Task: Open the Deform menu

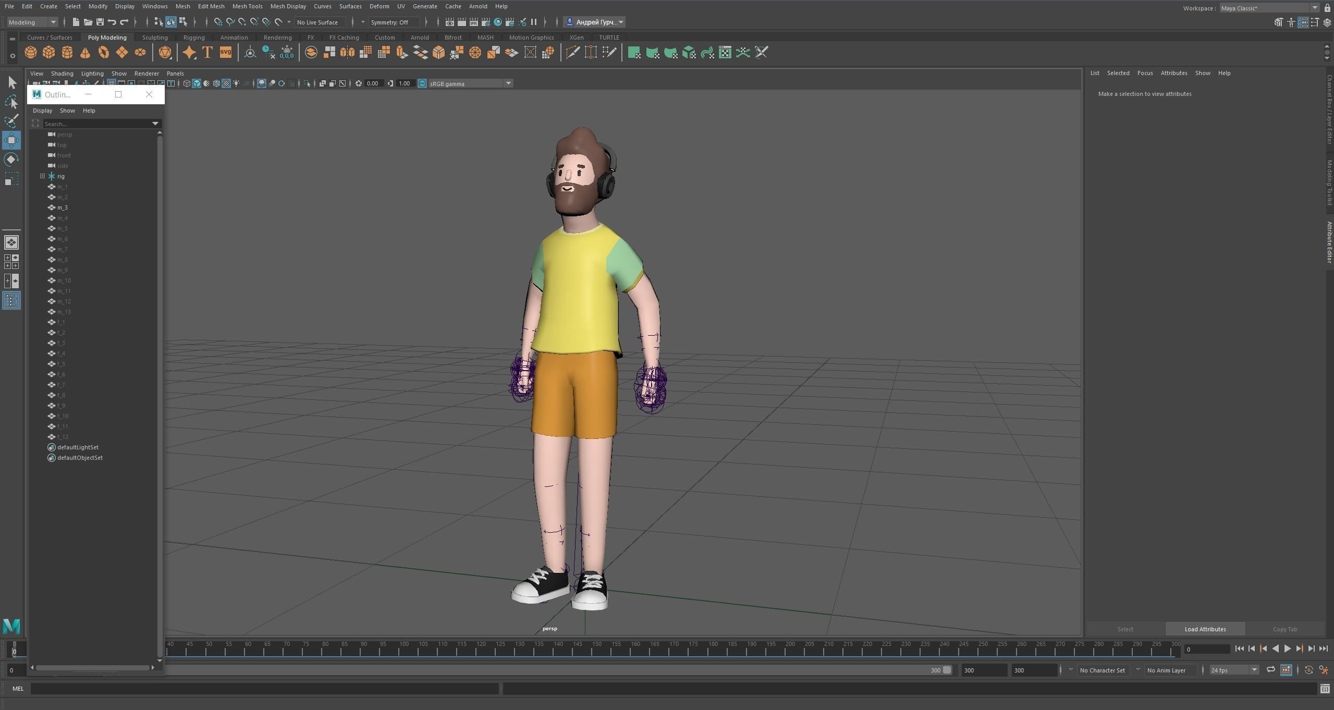Action: coord(379,6)
